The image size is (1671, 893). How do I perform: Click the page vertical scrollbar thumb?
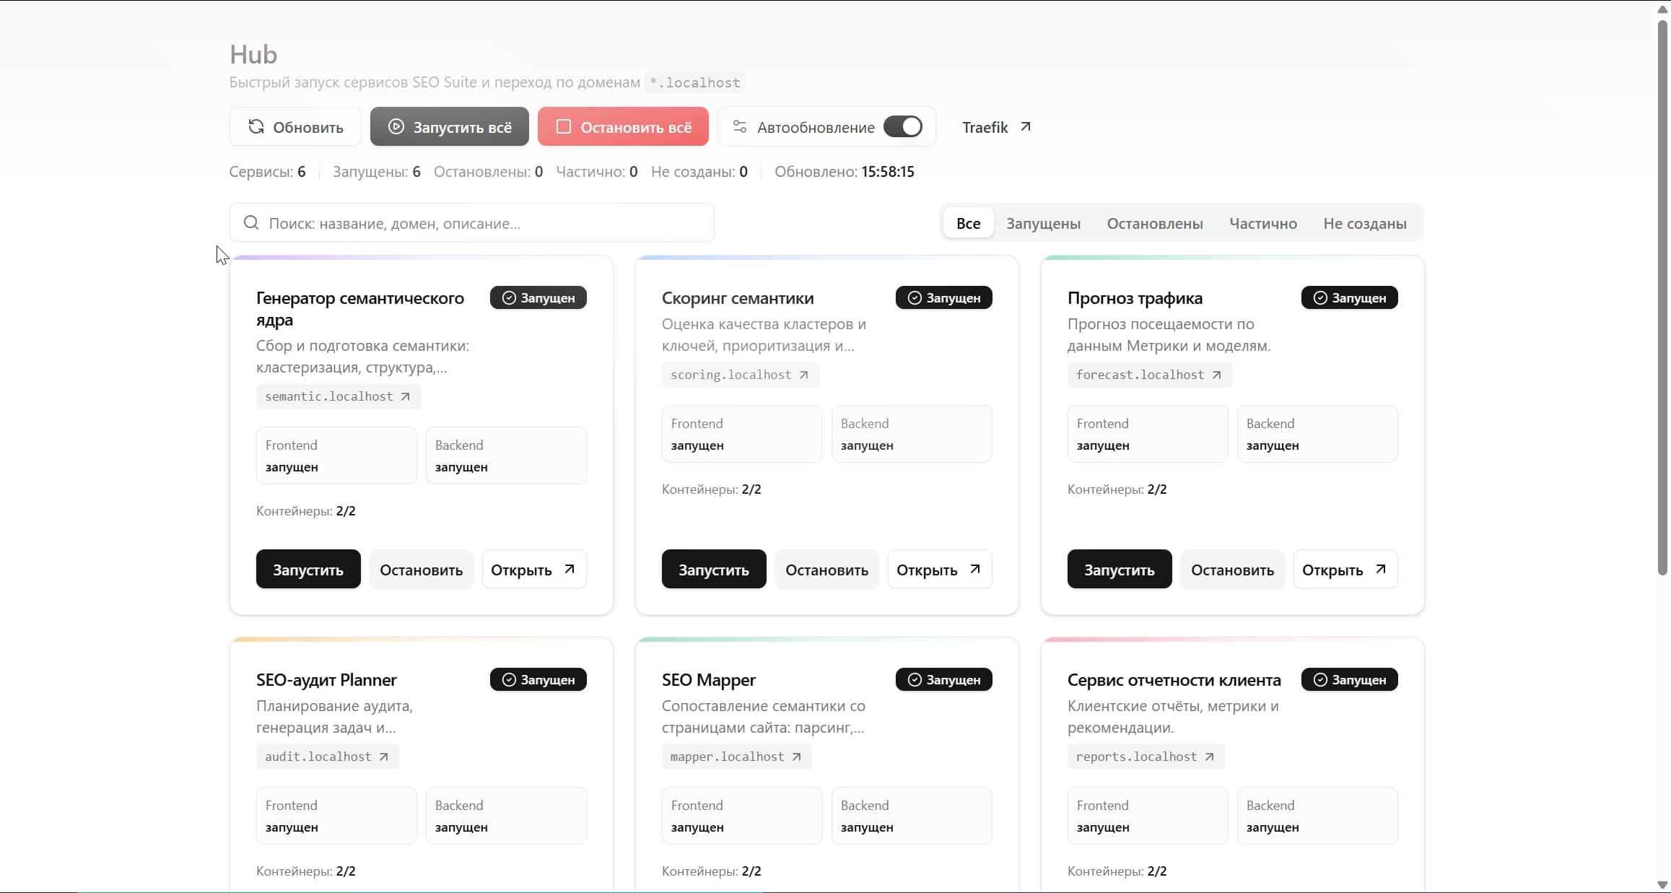1662,296
